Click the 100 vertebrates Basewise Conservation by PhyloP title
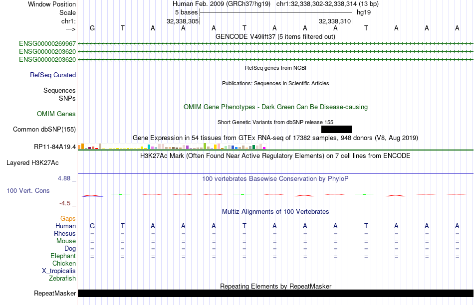This screenshot has width=474, height=305. [275, 179]
